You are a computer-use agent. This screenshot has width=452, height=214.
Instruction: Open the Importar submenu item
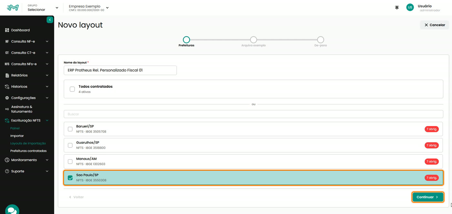[x=17, y=136]
